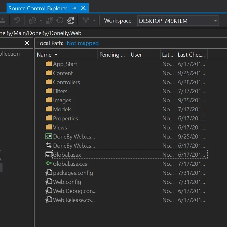
Task: Pin the Source Control Explorer tab
Action: 74,8
